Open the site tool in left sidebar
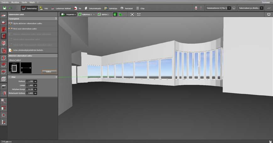 3,16
